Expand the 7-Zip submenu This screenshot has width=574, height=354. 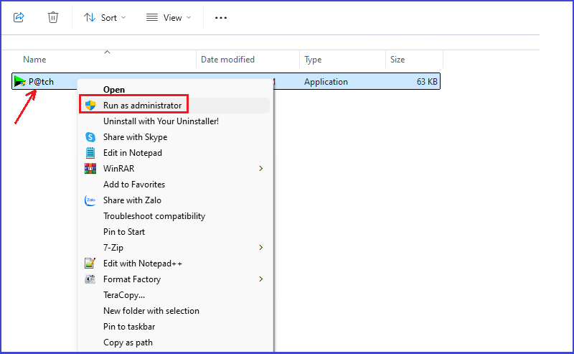261,248
